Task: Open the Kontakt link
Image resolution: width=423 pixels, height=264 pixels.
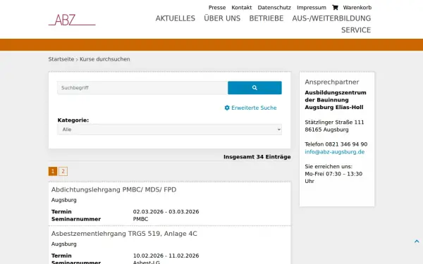Action: [x=241, y=8]
